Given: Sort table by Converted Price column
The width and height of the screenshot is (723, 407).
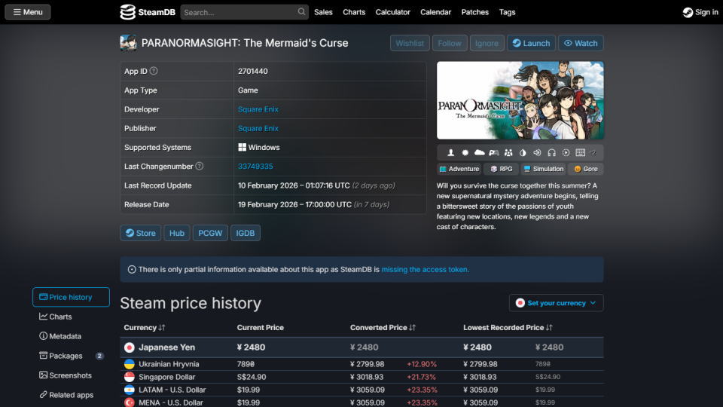Looking at the screenshot, I should point(383,328).
